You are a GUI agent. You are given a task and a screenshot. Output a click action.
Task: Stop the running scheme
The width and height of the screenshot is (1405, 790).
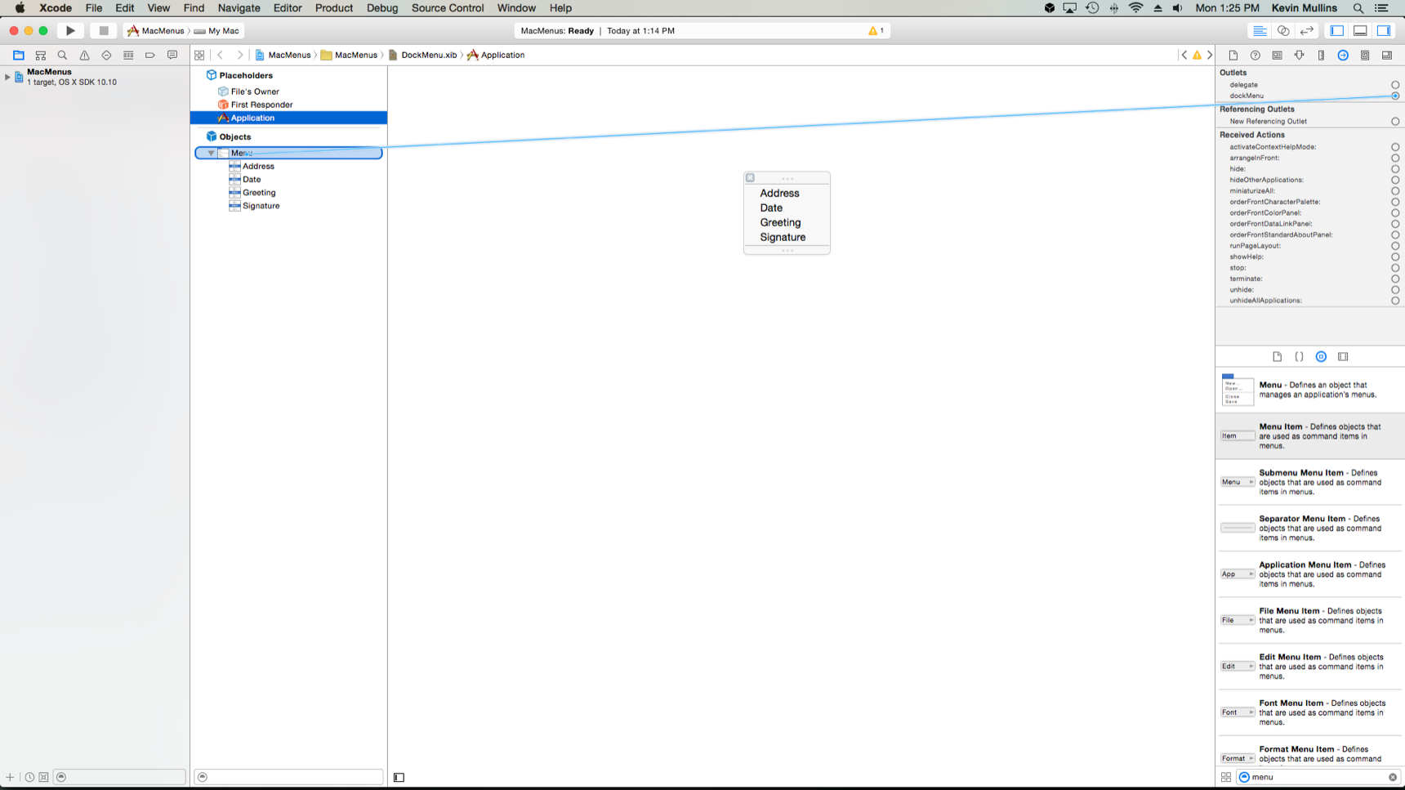(103, 31)
